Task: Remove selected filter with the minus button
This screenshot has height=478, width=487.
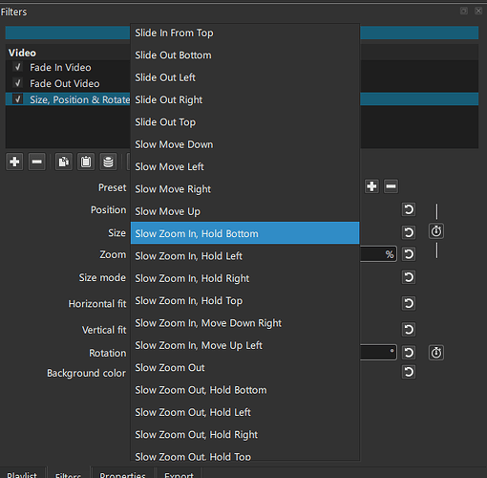Action: coord(37,162)
